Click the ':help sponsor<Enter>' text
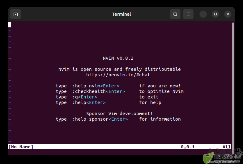This screenshot has height=164, width=243. pyautogui.click(x=100, y=119)
